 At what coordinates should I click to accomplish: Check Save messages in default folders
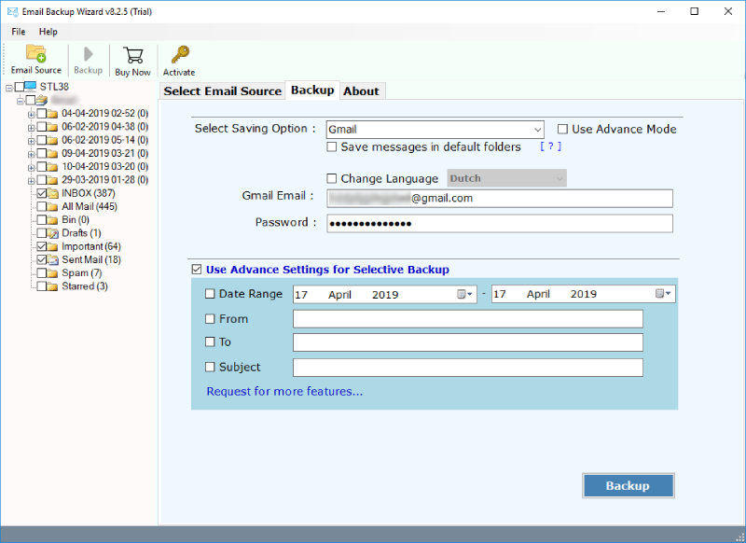click(x=332, y=147)
